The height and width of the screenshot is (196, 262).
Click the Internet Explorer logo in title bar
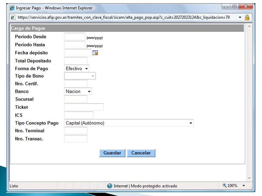(x=12, y=8)
